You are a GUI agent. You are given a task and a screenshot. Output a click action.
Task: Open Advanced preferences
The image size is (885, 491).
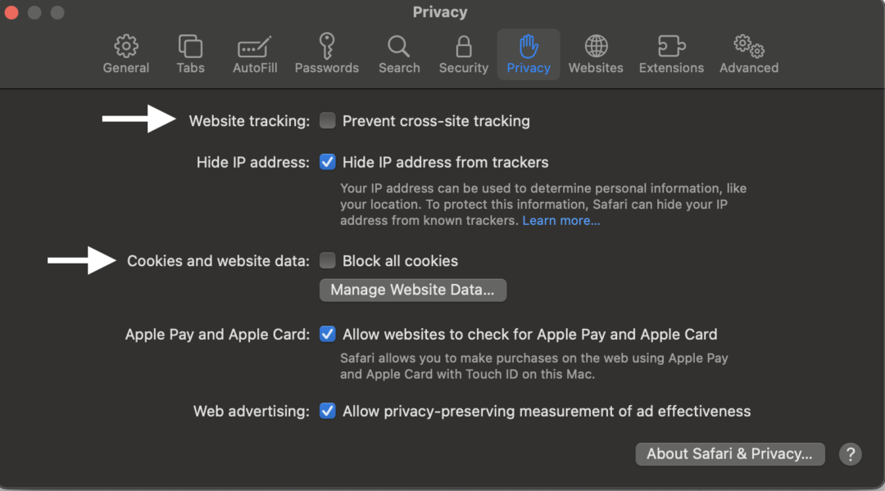tap(748, 52)
